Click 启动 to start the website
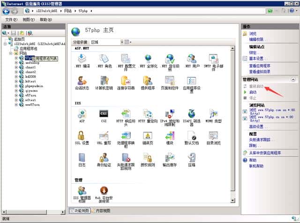This screenshot has width=300, height=223. 253,92
